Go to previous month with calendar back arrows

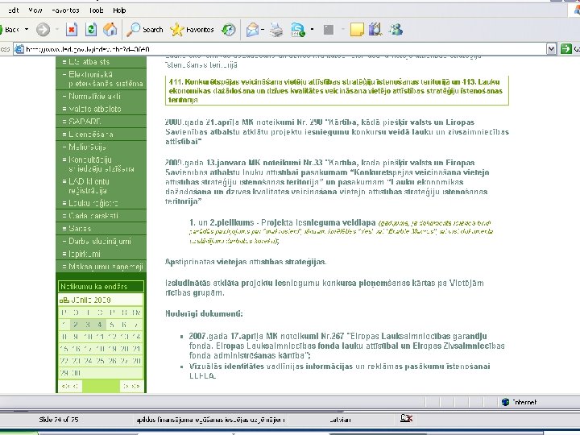click(x=69, y=386)
